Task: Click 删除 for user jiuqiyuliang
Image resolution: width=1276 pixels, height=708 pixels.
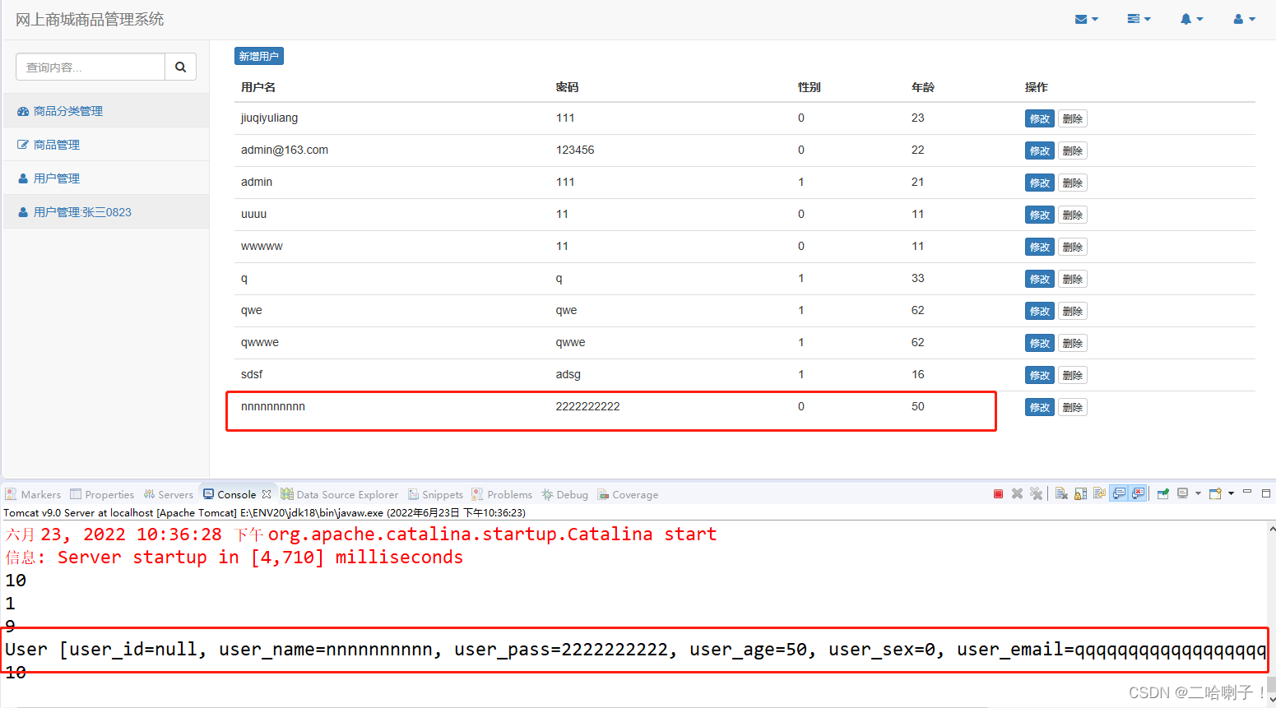Action: click(x=1072, y=118)
